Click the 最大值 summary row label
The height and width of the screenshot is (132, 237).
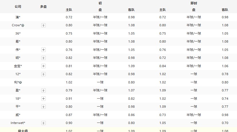[x=22, y=130]
